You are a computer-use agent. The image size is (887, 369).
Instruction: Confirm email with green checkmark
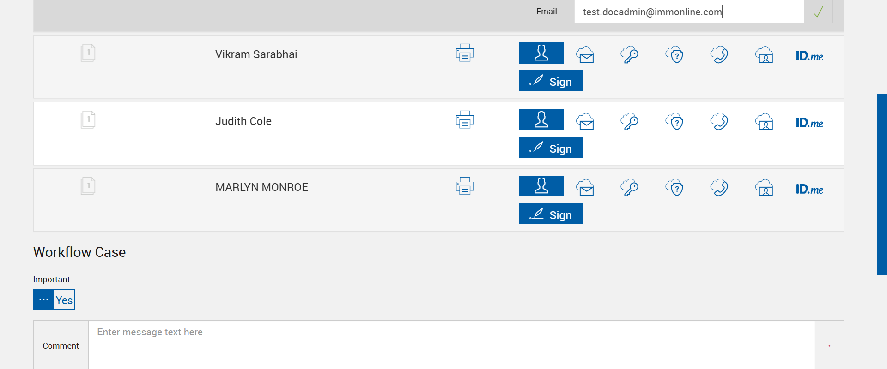[x=818, y=12]
